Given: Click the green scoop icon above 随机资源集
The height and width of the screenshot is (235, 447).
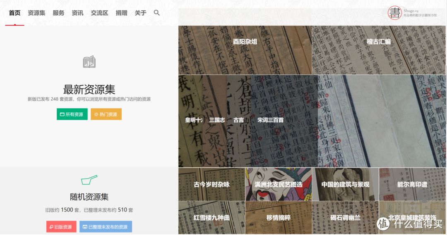Looking at the screenshot, I should pyautogui.click(x=89, y=180).
